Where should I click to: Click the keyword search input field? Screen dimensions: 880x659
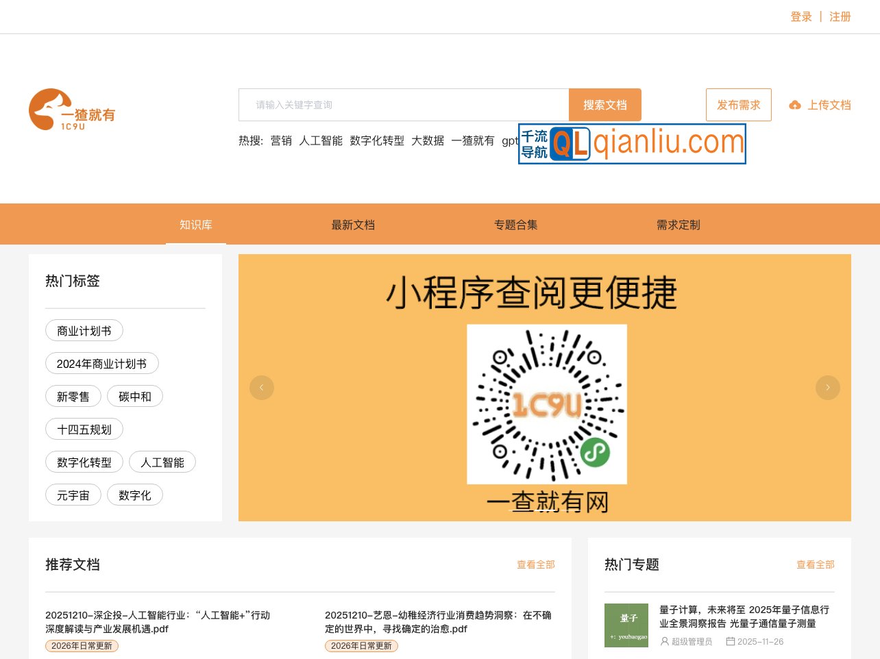[403, 105]
